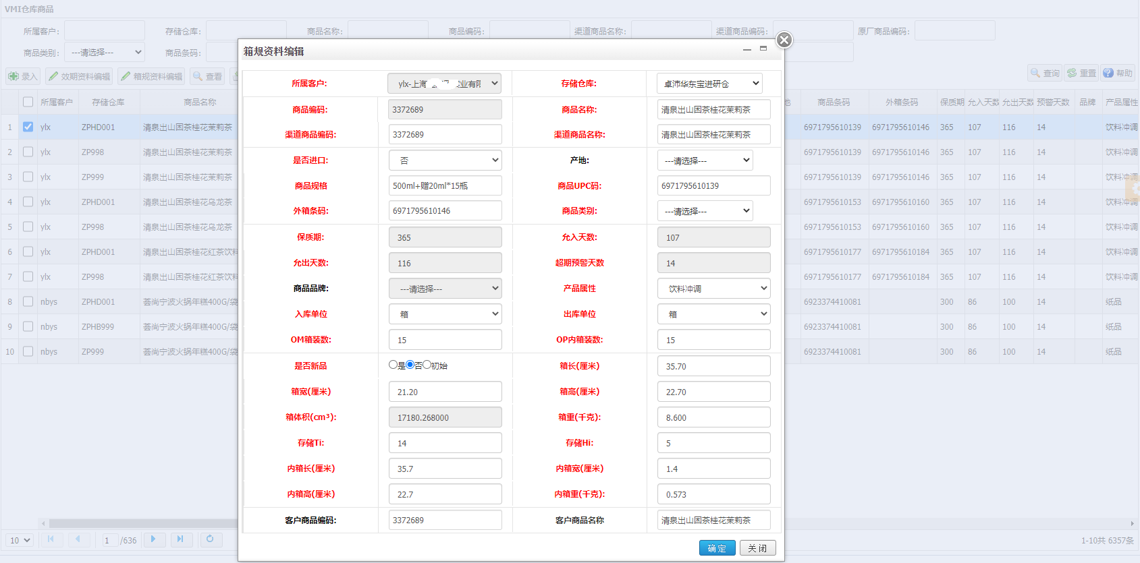Image resolution: width=1140 pixels, height=563 pixels.
Task: Click background 所属客户 filter field
Action: pyautogui.click(x=105, y=30)
